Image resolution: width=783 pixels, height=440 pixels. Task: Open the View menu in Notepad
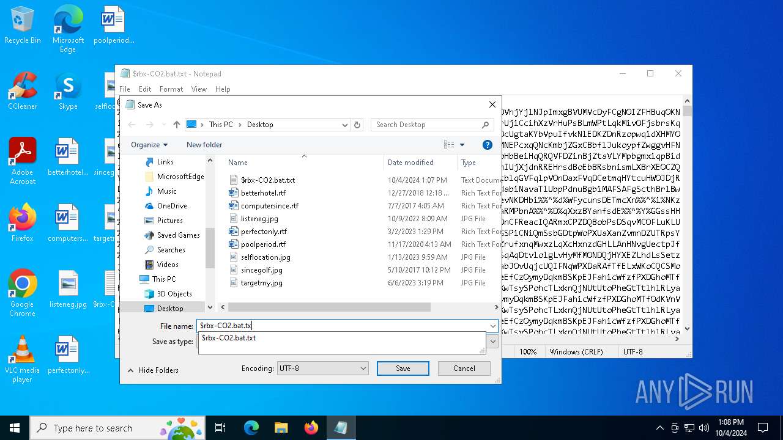point(199,89)
